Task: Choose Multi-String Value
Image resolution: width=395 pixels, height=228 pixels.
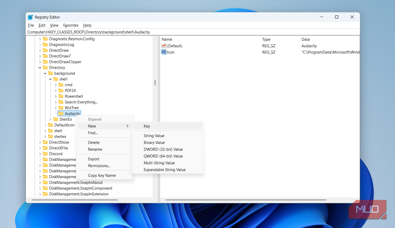Action: pyautogui.click(x=168, y=163)
